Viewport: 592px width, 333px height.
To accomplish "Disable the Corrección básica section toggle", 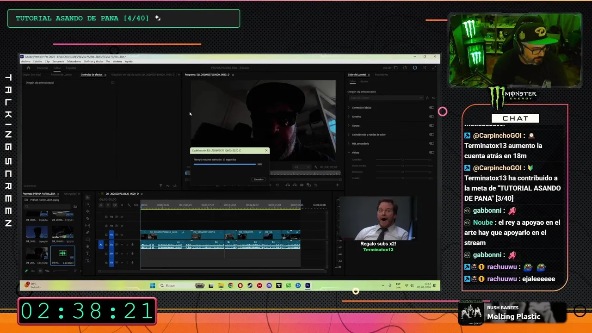I will pyautogui.click(x=432, y=107).
